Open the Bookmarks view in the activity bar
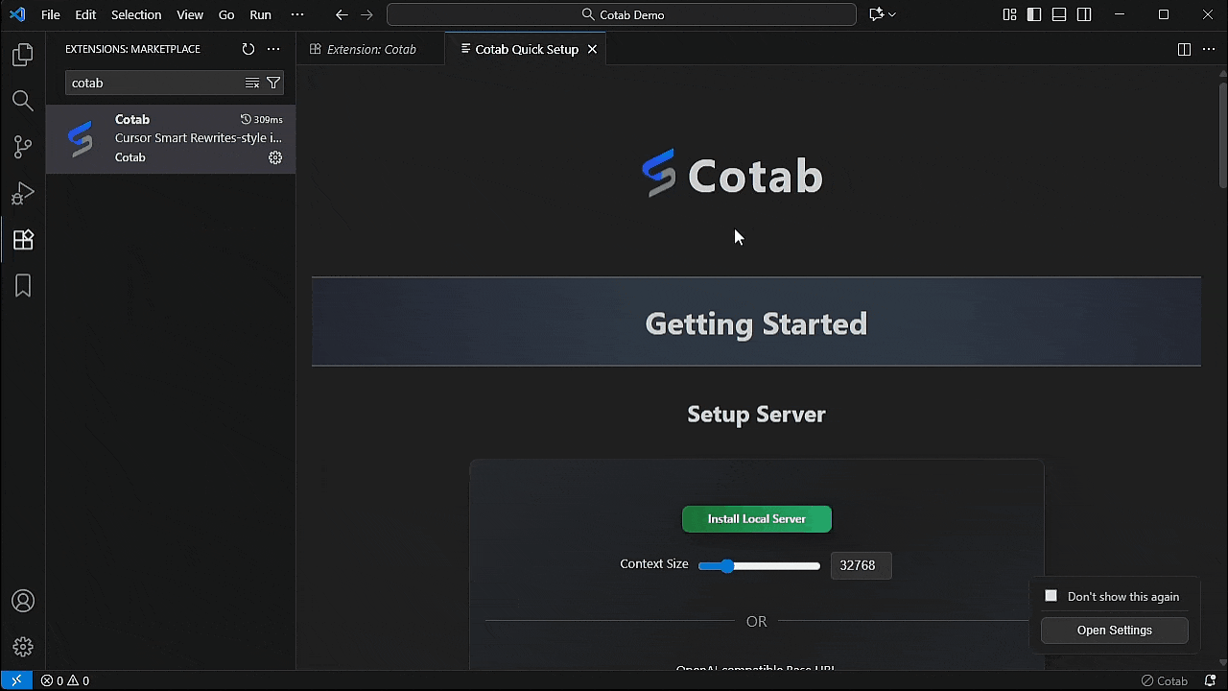This screenshot has height=691, width=1228. click(x=22, y=285)
